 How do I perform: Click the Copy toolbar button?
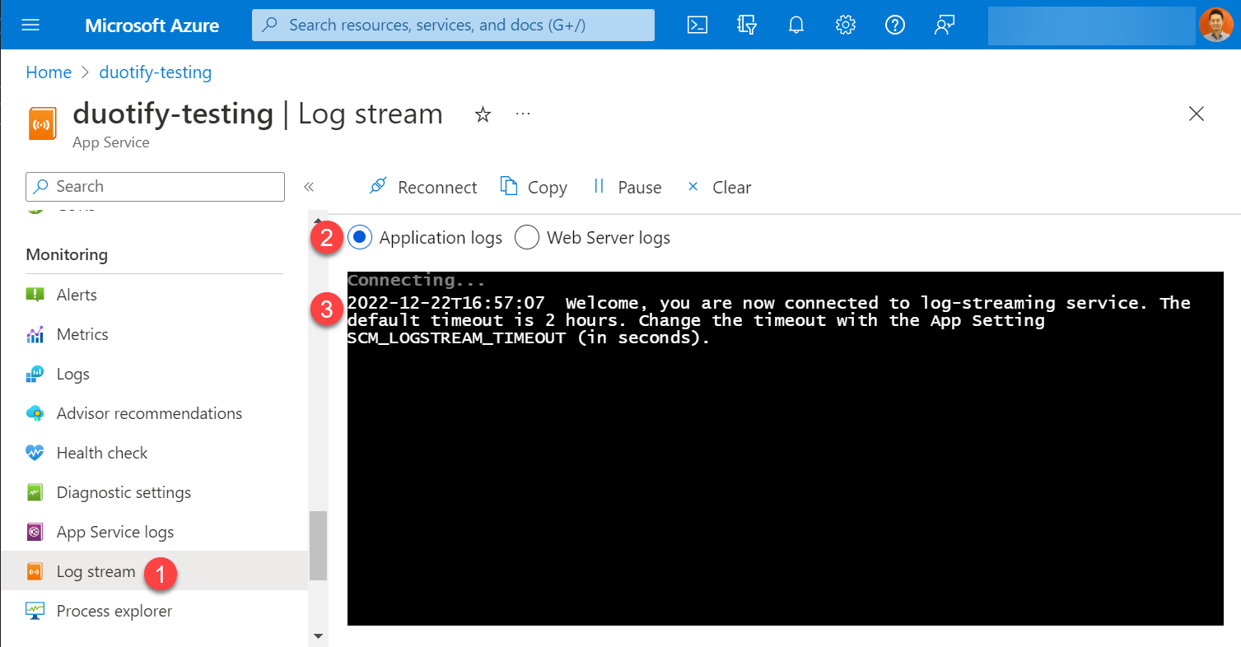click(534, 187)
